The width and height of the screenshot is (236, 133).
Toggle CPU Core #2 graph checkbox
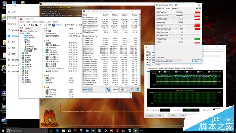[x=176, y=72]
